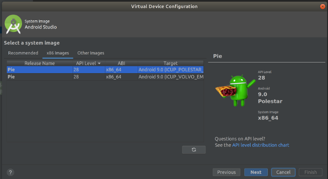This screenshot has width=328, height=179.
Task: Click the Polestar label in details panel
Action: (270, 101)
